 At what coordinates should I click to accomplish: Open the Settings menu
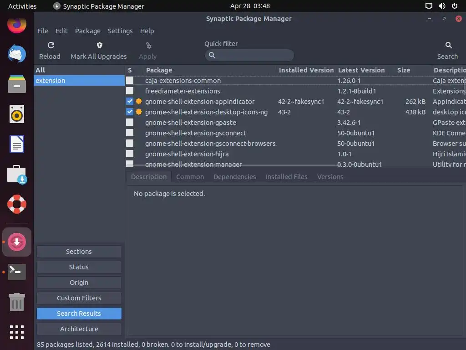120,31
